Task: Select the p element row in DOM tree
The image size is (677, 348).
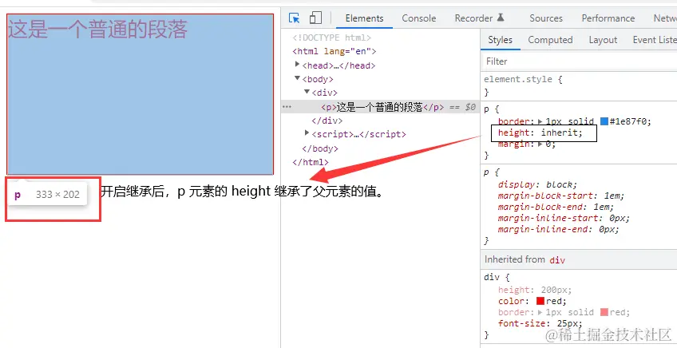Action: [380, 107]
